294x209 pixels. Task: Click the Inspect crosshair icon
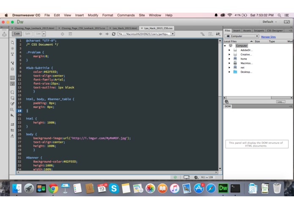click(63, 34)
